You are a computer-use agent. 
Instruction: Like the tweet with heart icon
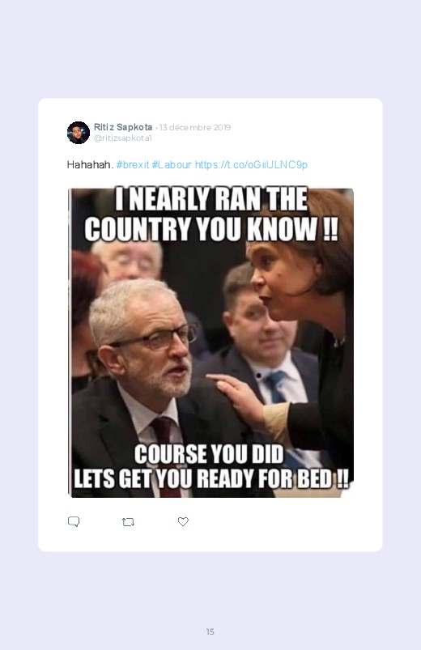[183, 521]
